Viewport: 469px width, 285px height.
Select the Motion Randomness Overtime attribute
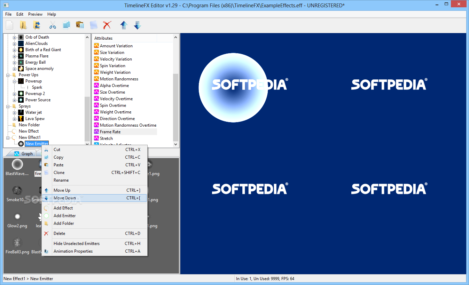coord(128,125)
